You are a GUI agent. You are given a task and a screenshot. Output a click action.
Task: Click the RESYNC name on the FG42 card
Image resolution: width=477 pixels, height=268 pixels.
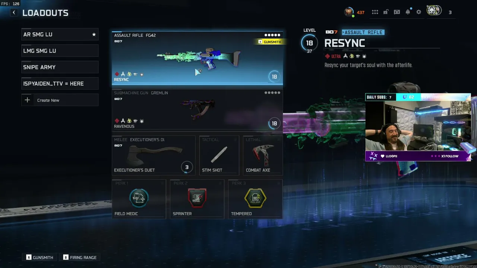(121, 80)
